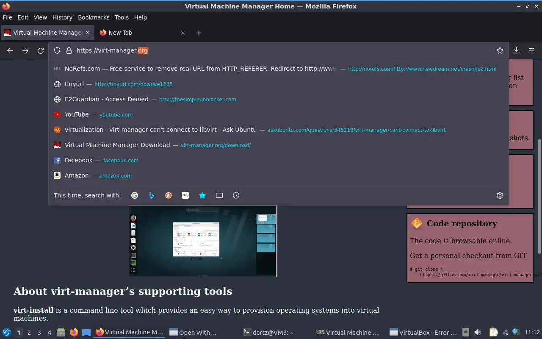The height and width of the screenshot is (339, 542).
Task: Open the taskbar application launcher menu
Action: (x=6, y=332)
